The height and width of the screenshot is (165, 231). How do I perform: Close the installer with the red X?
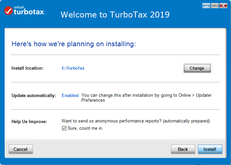point(223,6)
